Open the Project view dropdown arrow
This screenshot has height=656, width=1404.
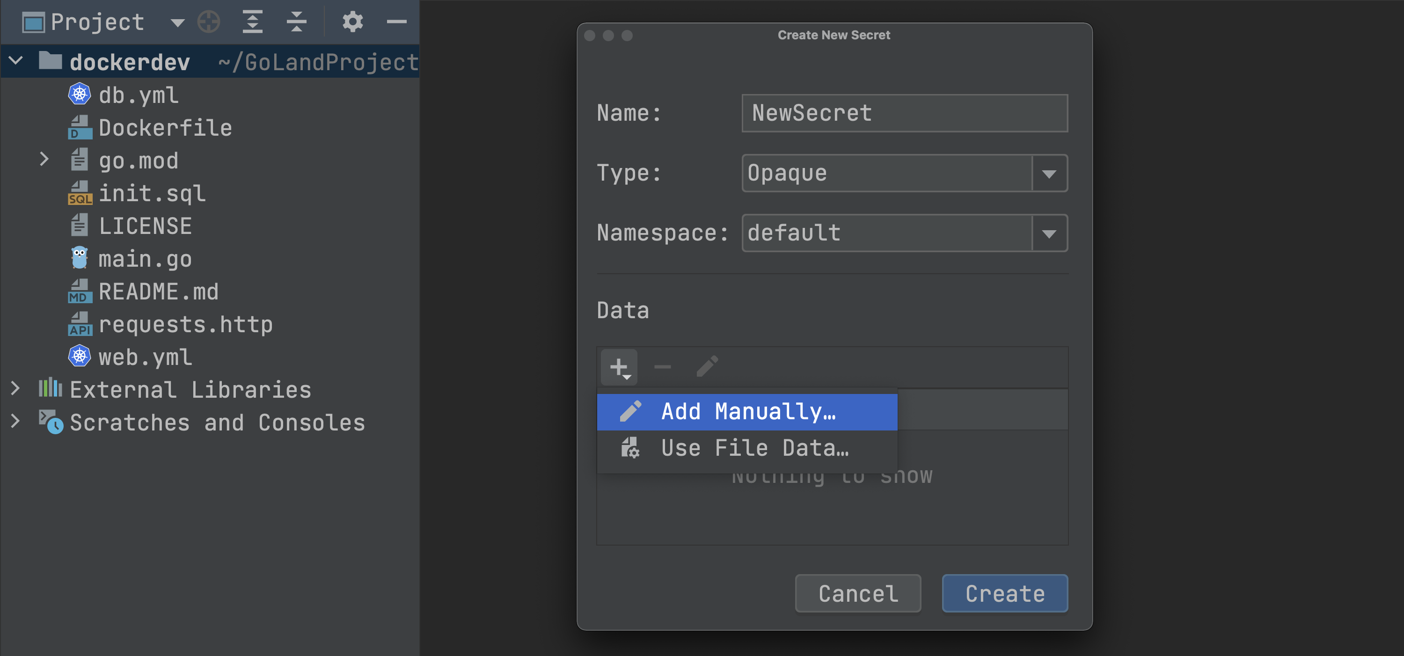[x=177, y=22]
